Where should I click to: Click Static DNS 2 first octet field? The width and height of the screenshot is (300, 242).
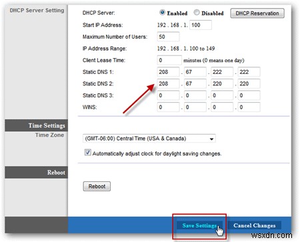click(168, 84)
